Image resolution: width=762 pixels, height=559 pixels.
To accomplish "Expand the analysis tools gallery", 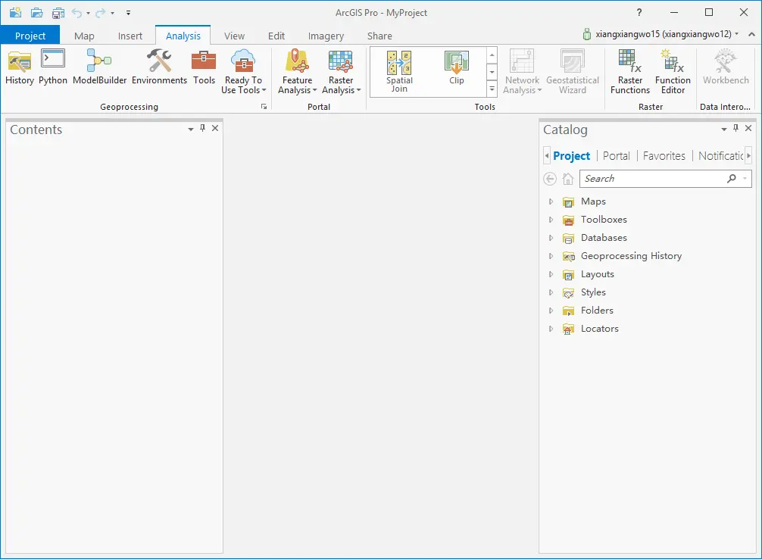I will (492, 89).
